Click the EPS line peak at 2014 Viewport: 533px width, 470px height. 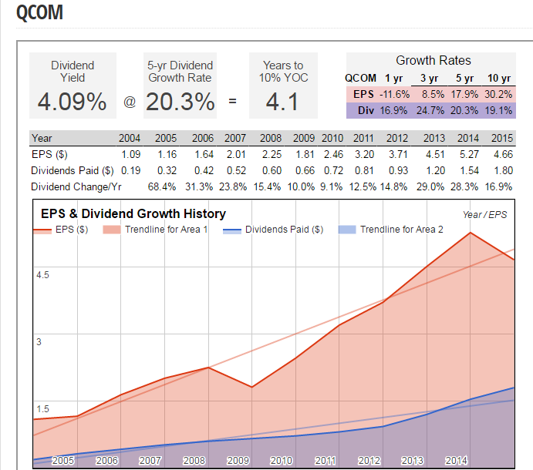pyautogui.click(x=471, y=233)
